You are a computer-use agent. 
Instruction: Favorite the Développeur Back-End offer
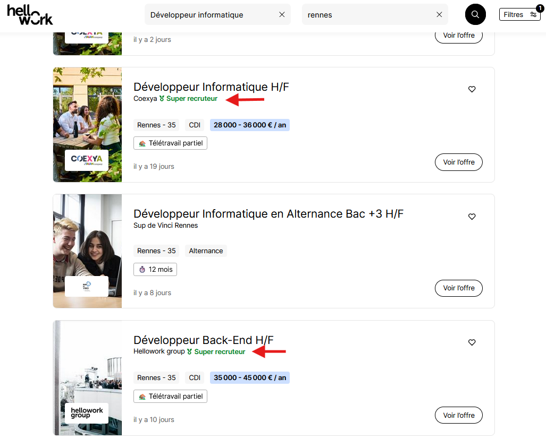pos(472,342)
